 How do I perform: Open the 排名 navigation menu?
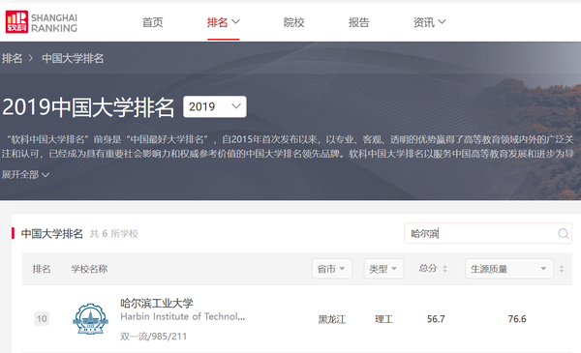[223, 22]
